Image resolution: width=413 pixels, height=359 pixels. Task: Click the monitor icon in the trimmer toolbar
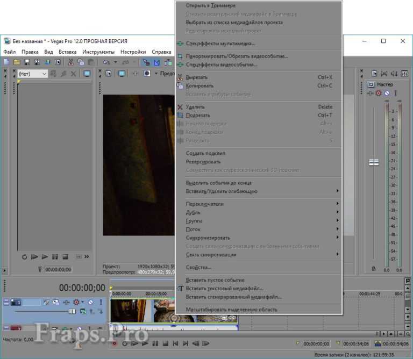point(87,74)
